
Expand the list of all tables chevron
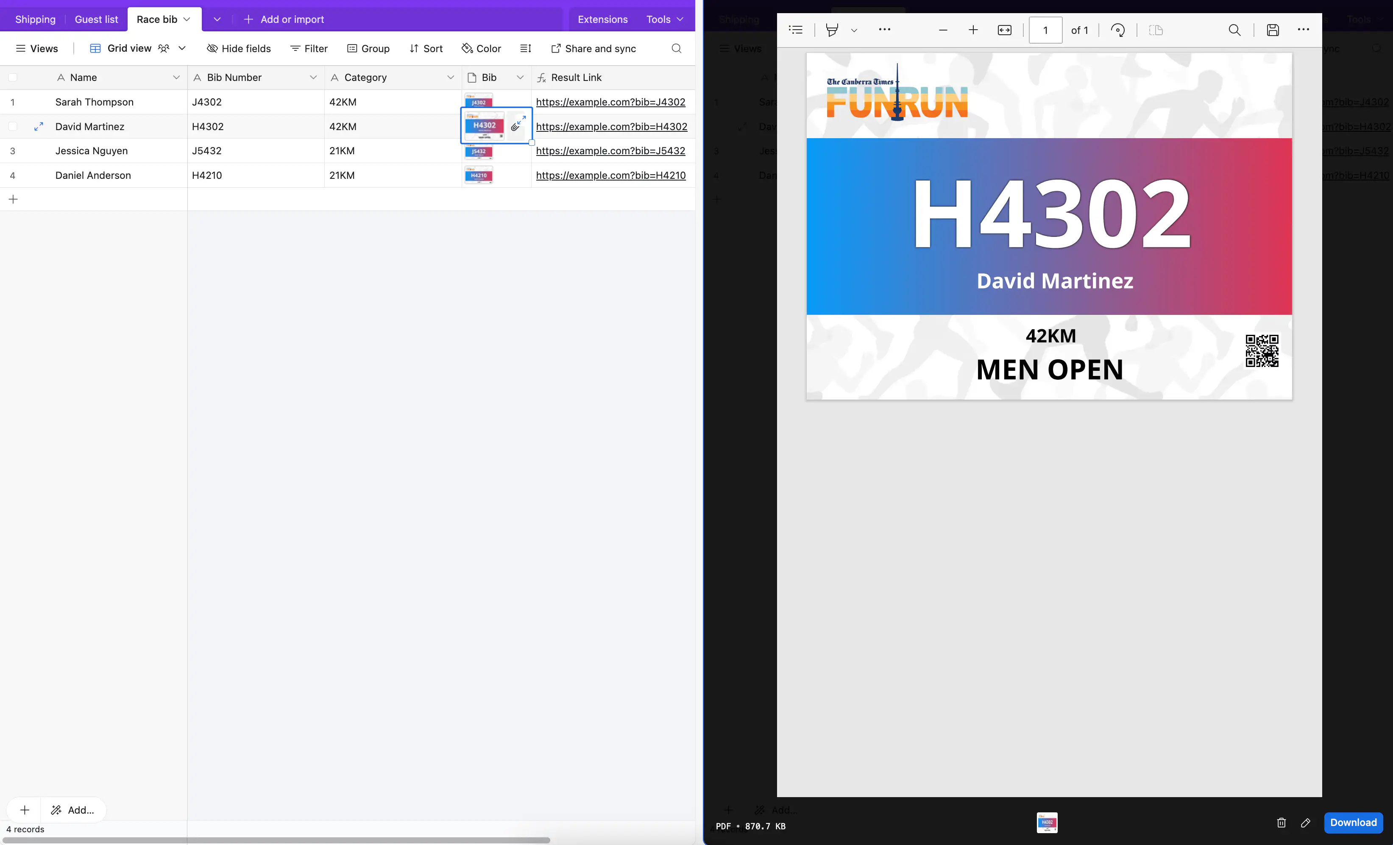click(217, 19)
